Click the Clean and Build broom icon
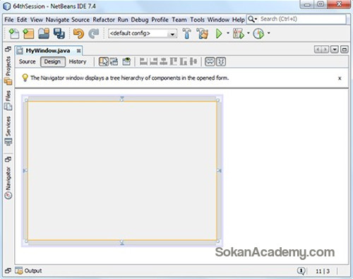The width and height of the screenshot is (353, 279). tap(203, 33)
